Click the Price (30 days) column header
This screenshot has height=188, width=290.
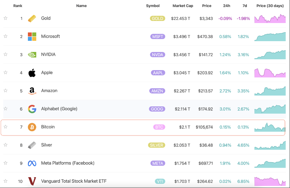(270, 6)
